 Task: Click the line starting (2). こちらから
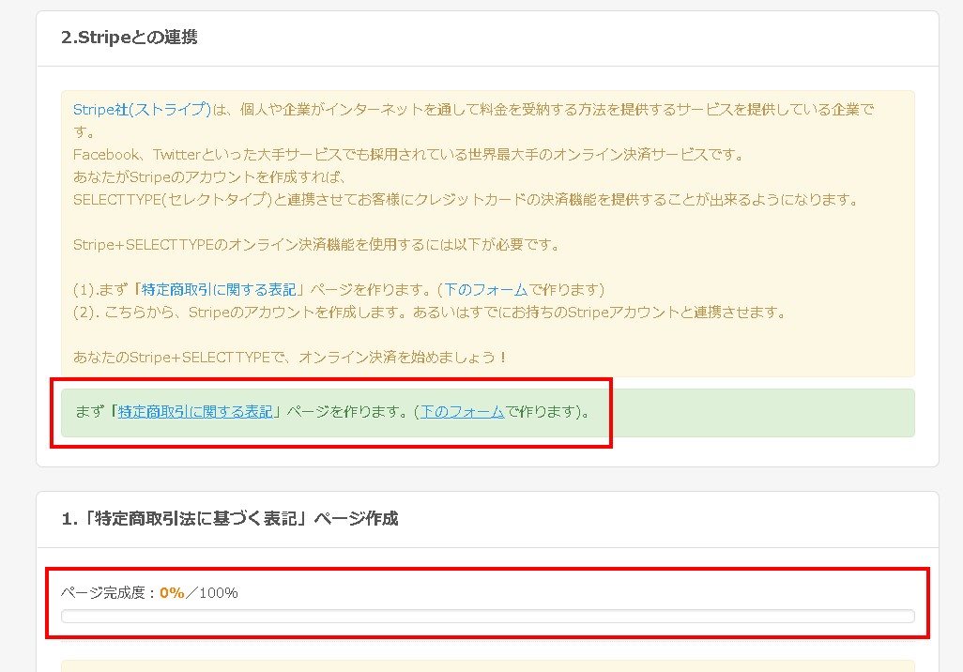point(430,312)
